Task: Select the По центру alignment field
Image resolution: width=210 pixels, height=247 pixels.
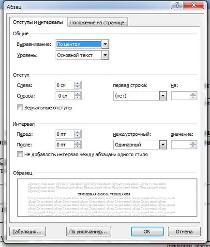Action: [x=79, y=44]
